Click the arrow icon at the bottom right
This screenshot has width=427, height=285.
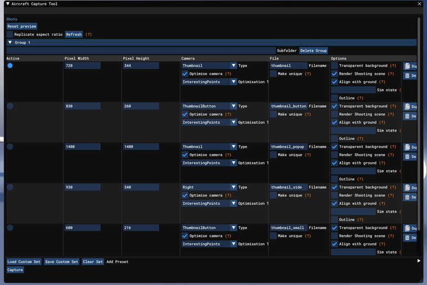pos(419,261)
